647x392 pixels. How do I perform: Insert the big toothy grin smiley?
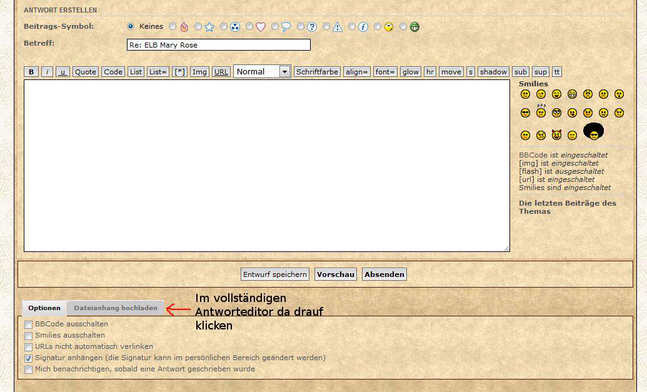[572, 94]
